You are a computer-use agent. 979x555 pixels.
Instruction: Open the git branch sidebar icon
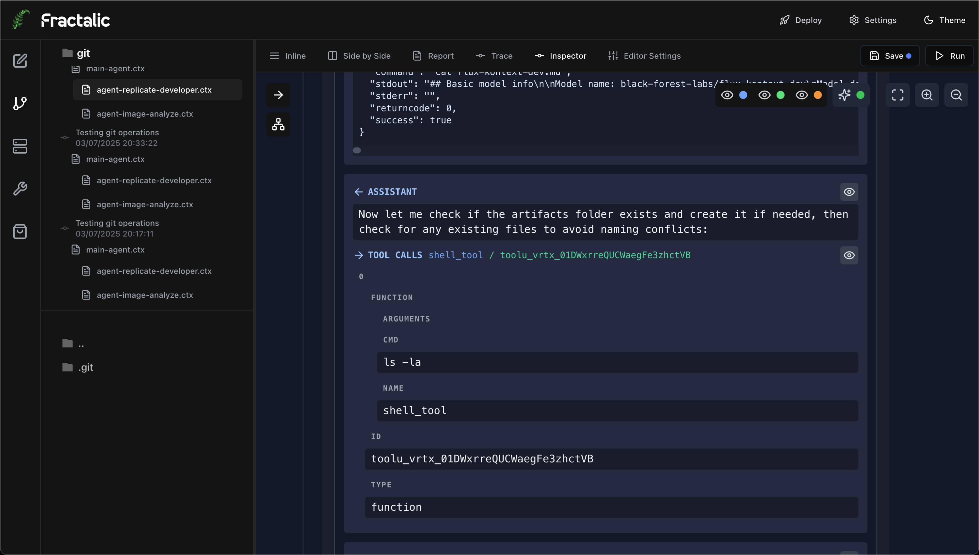tap(20, 103)
